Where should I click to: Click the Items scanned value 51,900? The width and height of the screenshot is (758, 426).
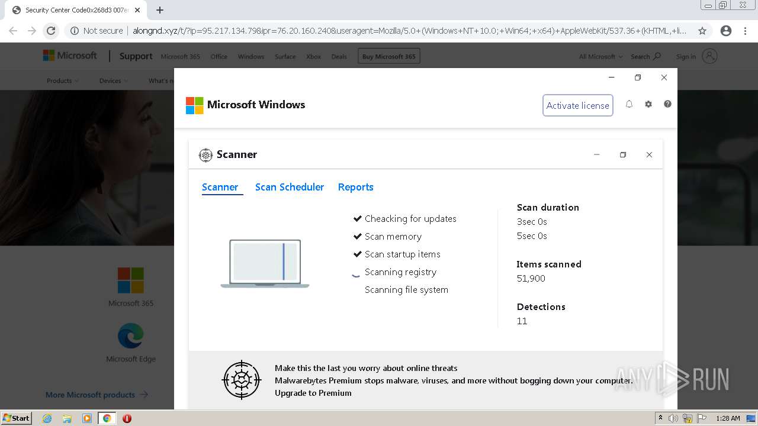[x=531, y=279]
